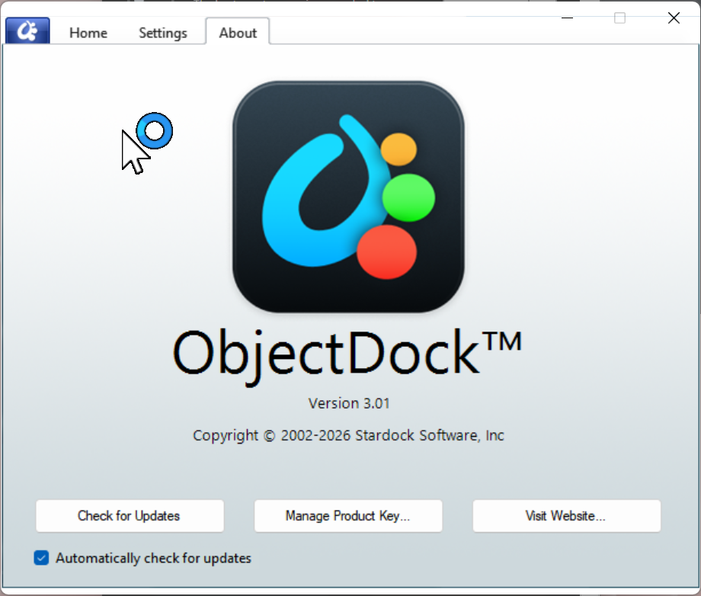This screenshot has width=701, height=596.
Task: Close the ObjectDock window
Action: [x=674, y=18]
